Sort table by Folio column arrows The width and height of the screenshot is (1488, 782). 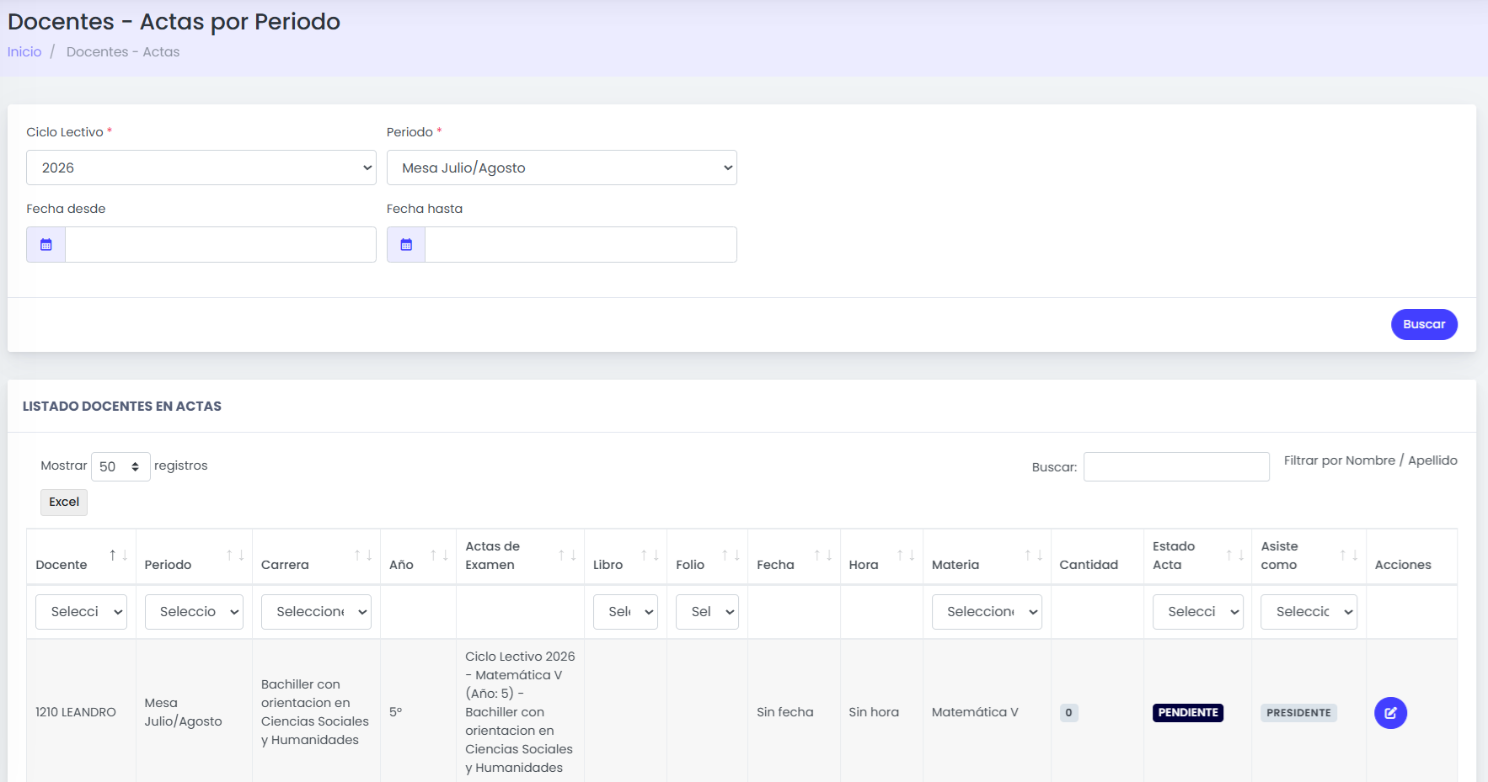pyautogui.click(x=731, y=556)
